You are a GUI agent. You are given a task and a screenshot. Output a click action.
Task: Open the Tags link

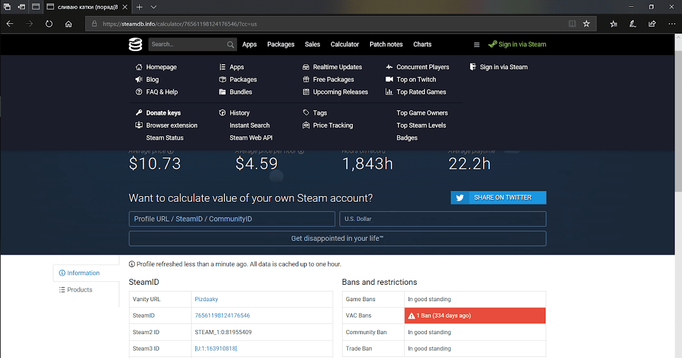[315, 113]
